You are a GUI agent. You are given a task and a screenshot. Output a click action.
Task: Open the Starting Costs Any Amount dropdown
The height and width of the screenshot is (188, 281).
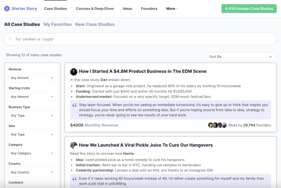[x=32, y=96]
